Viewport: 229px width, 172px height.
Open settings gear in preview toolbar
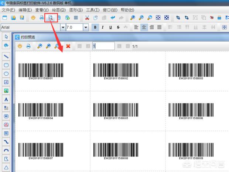20,46
